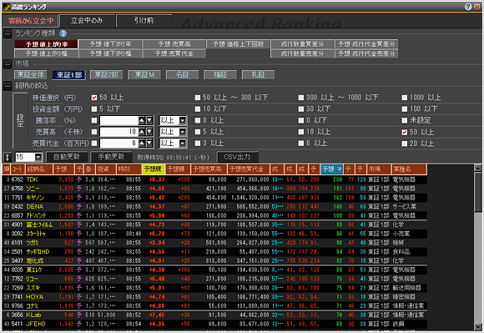Choose 東証全体 market
Image resolution: width=484 pixels, height=333 pixels.
tap(31, 74)
